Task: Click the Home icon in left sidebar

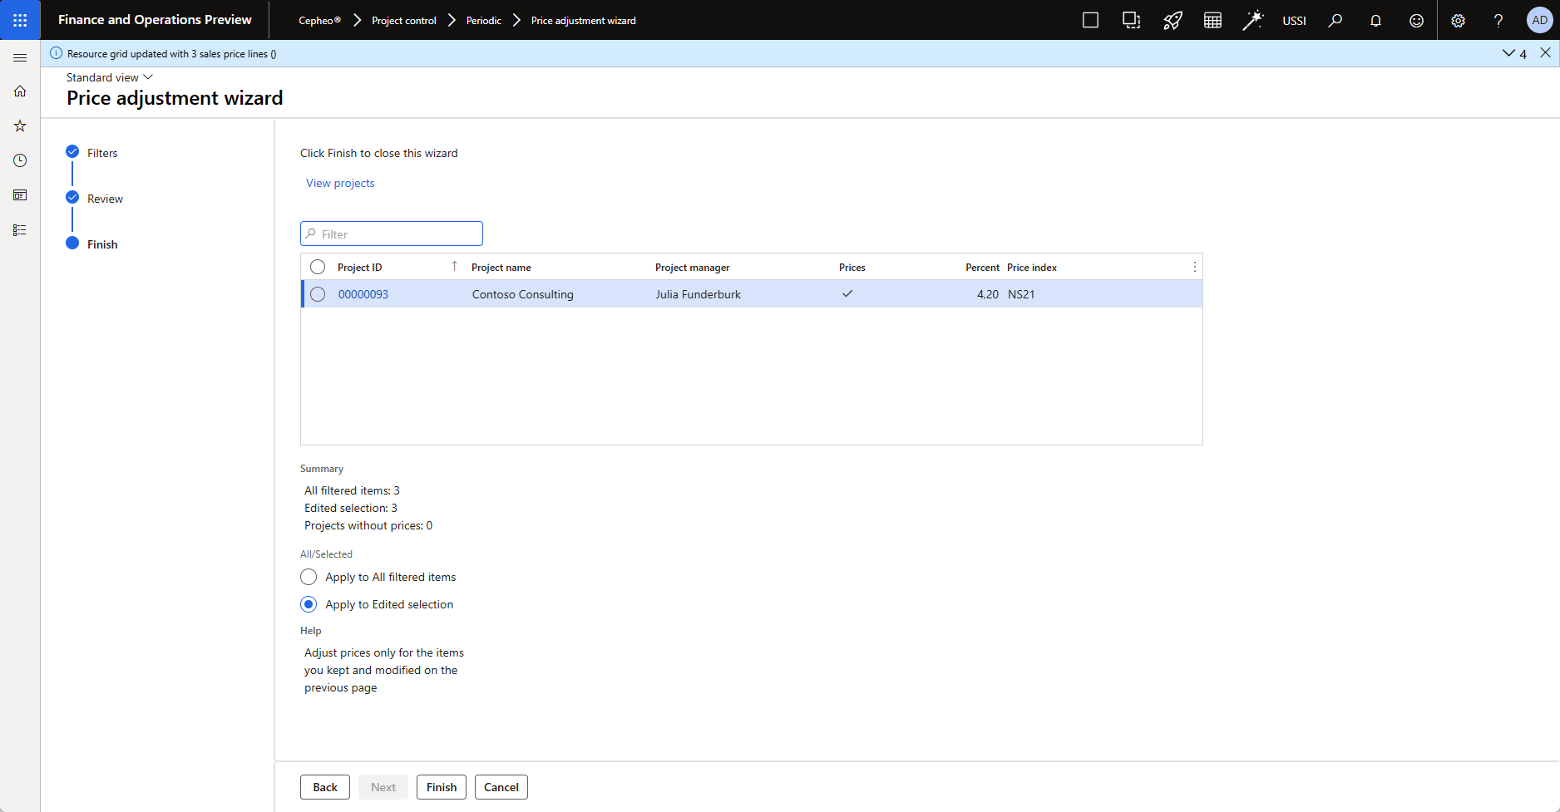Action: click(x=20, y=91)
